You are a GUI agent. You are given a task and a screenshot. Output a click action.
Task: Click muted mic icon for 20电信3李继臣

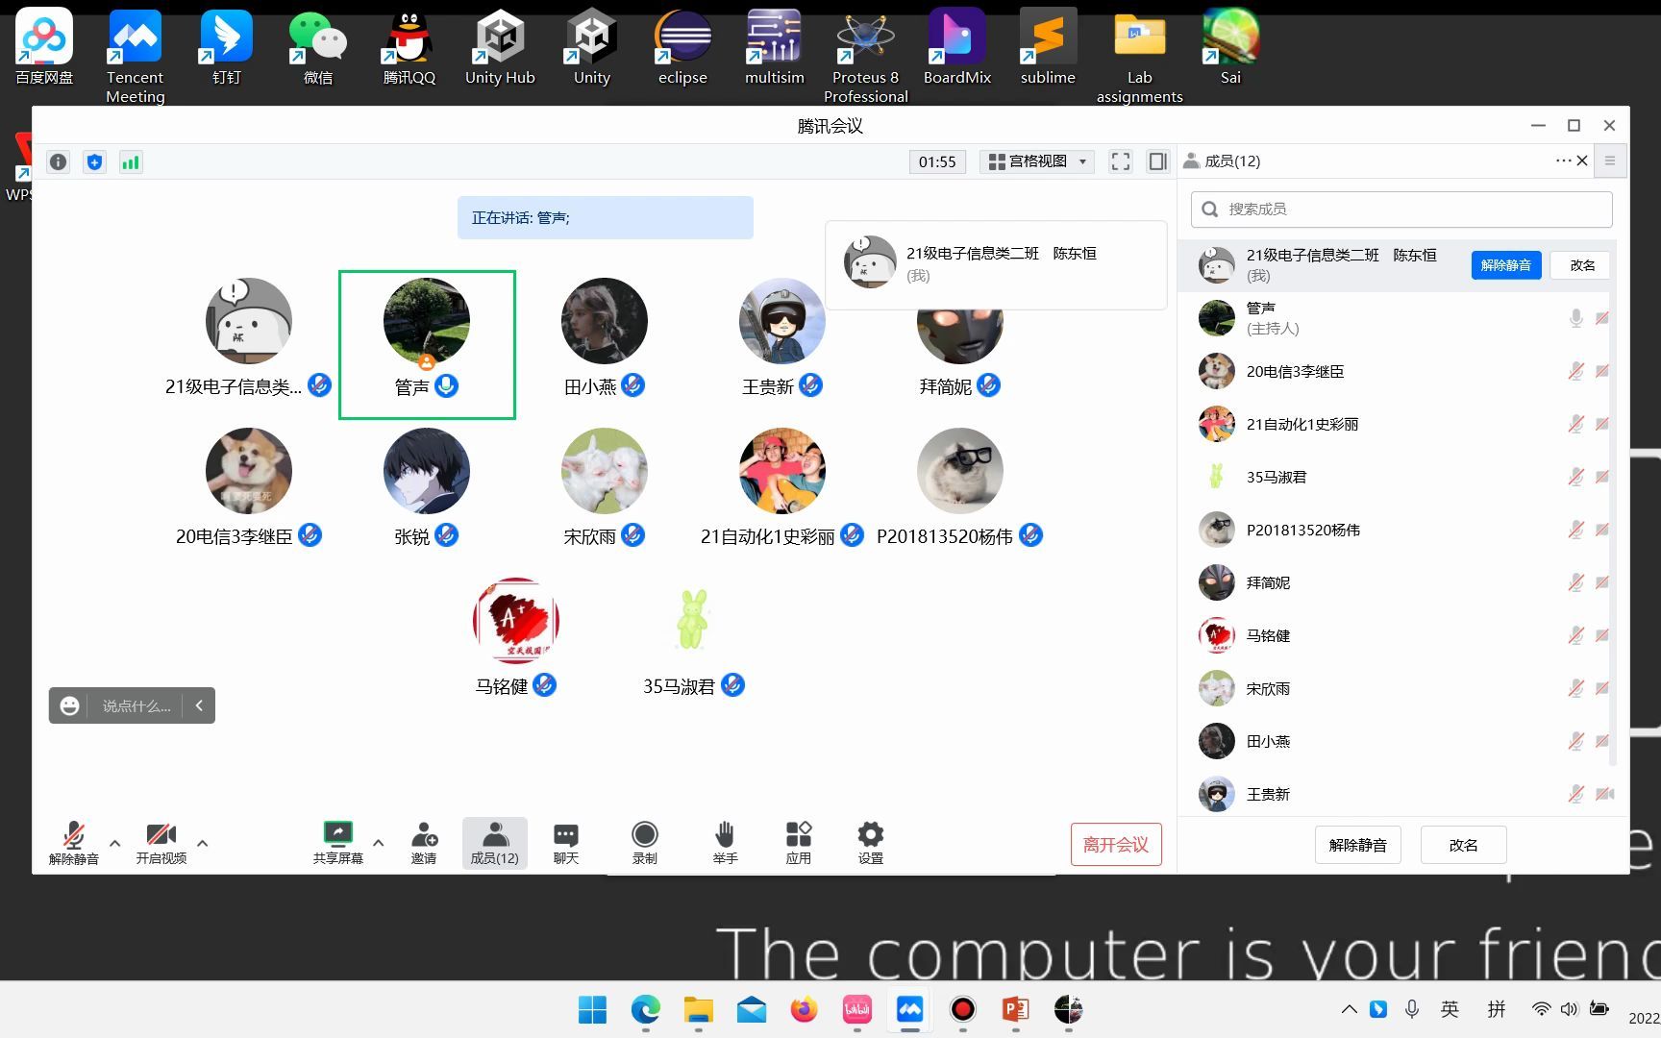coord(1576,371)
